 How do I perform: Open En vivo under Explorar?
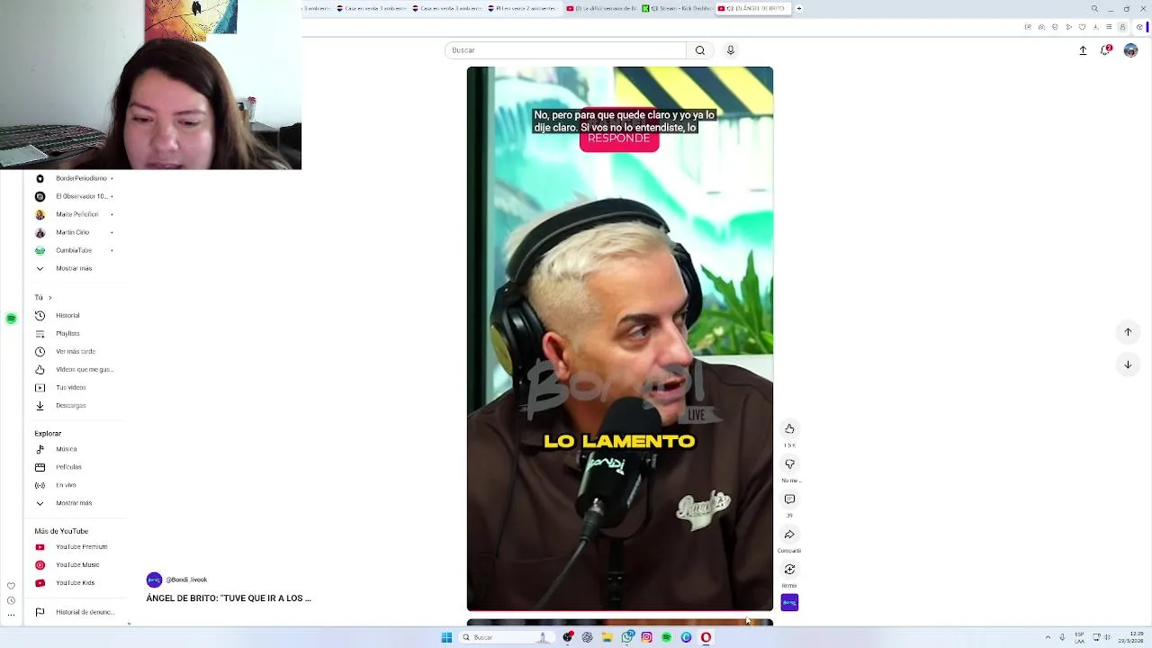click(76, 485)
